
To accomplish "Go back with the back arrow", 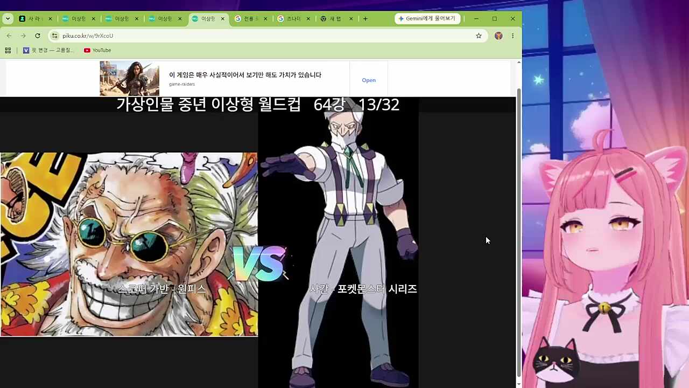I will coord(9,36).
